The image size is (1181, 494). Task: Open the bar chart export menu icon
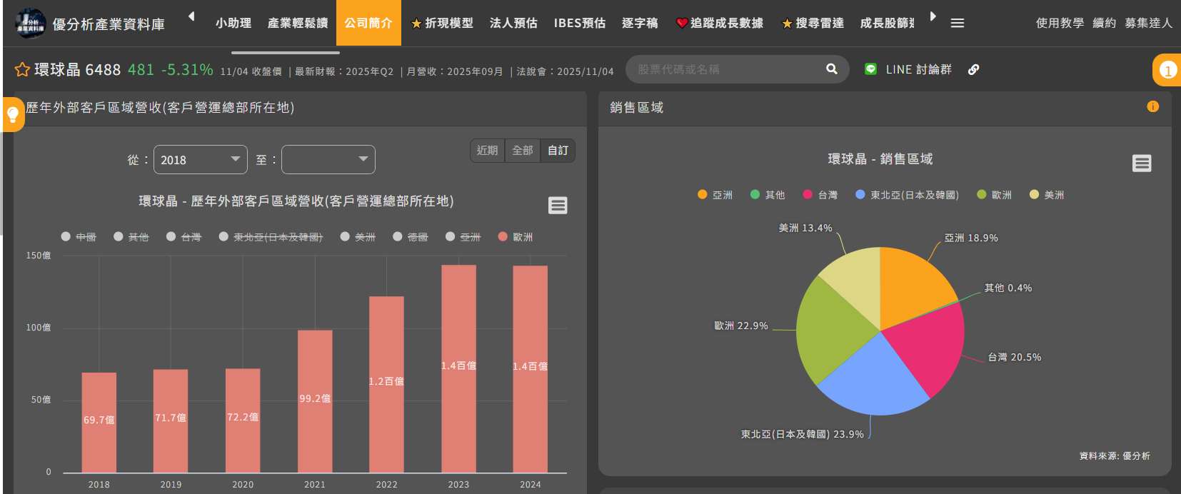tap(558, 206)
